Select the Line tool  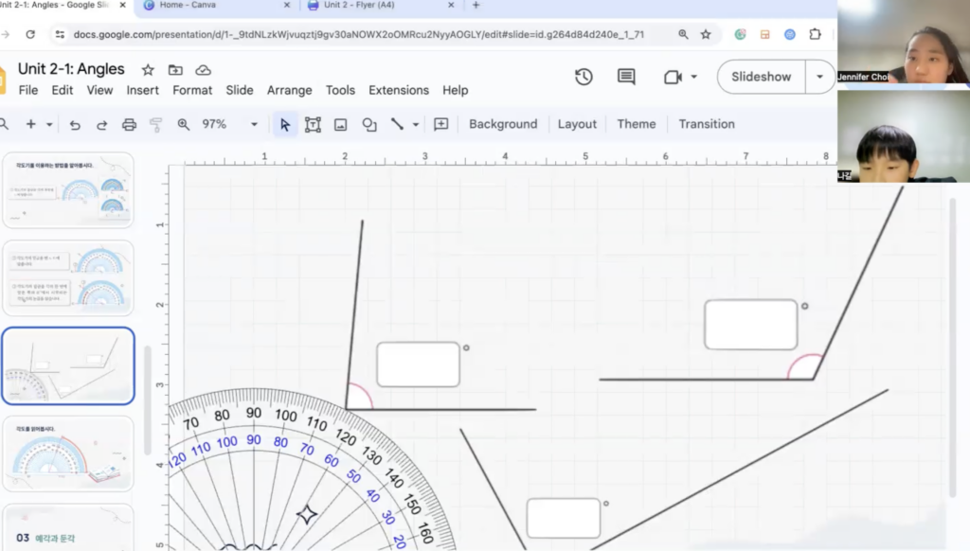(x=397, y=124)
